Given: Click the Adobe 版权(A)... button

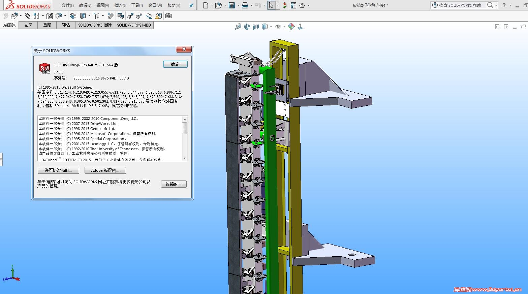Looking at the screenshot, I should pyautogui.click(x=105, y=170).
